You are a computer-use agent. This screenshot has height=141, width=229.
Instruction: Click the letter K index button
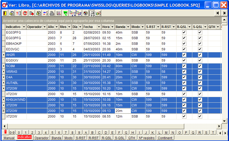click(x=153, y=132)
